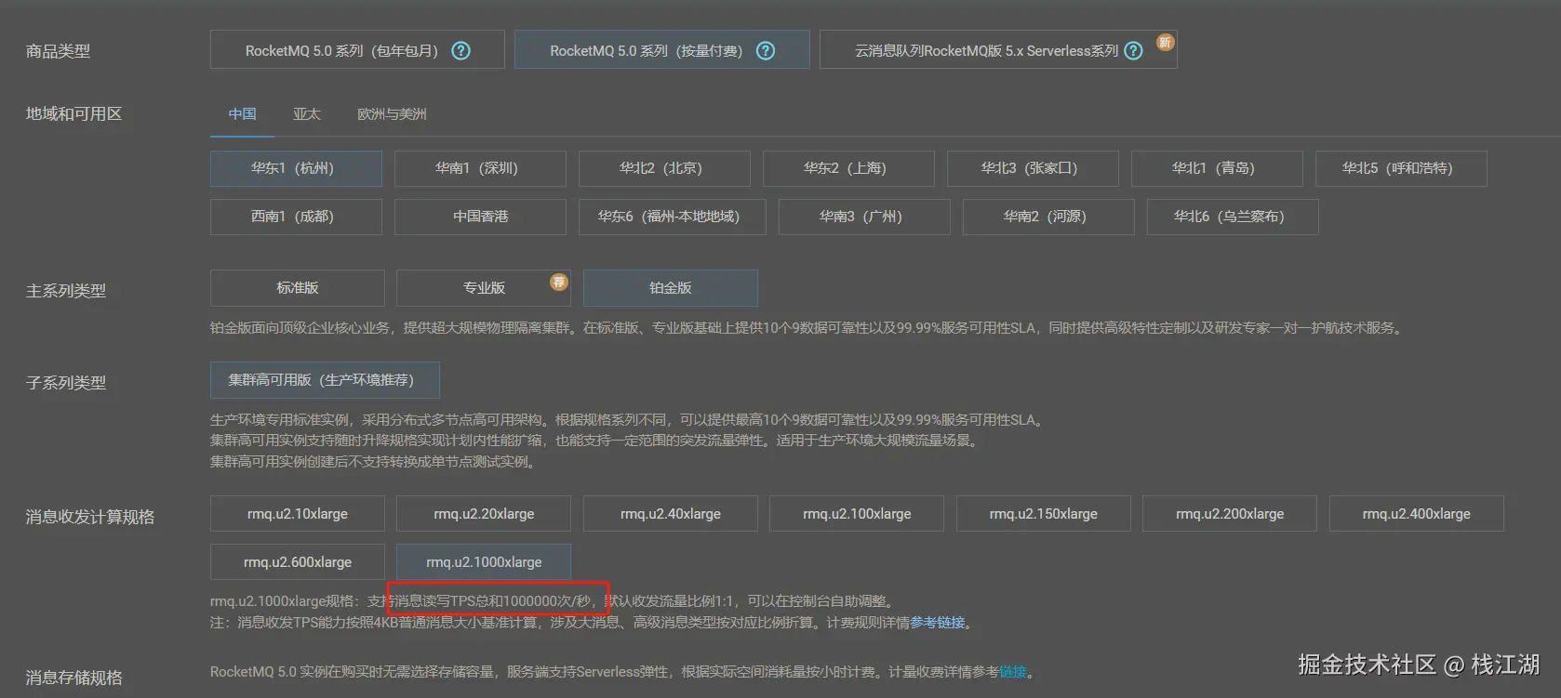Open help icon beside Serverless系列 option
The width and height of the screenshot is (1561, 698).
click(1133, 51)
